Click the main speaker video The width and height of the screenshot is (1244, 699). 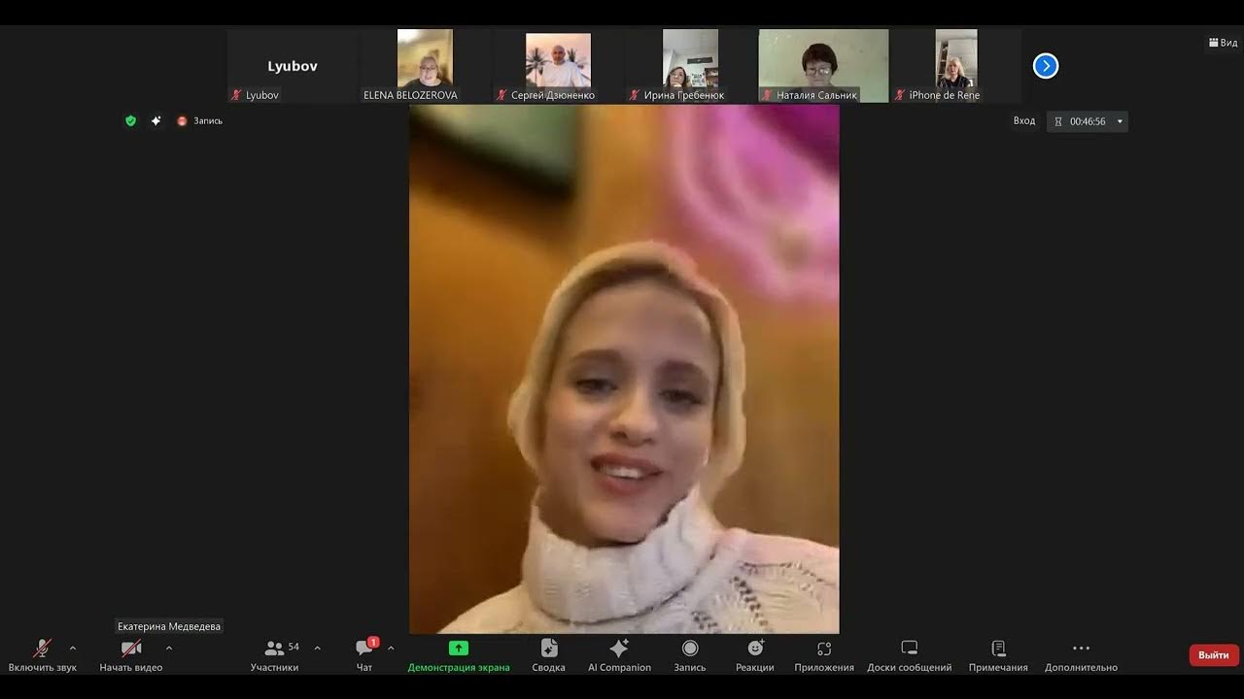624,369
